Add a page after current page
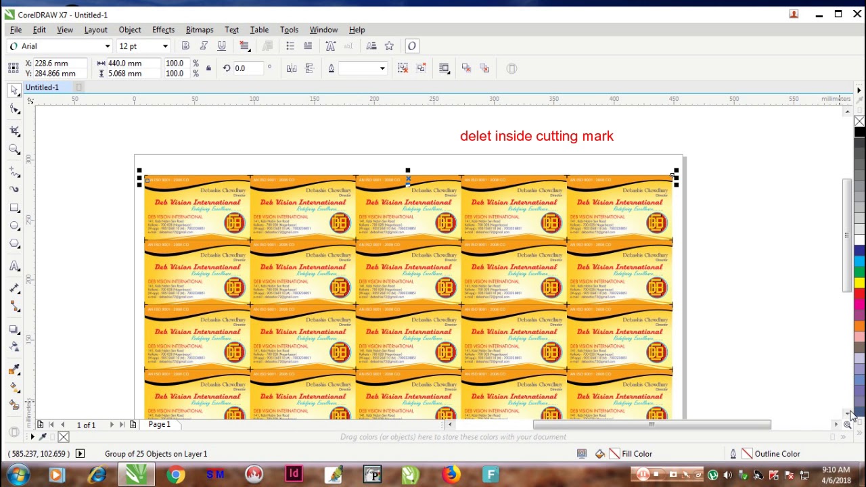The image size is (866, 487). click(133, 425)
